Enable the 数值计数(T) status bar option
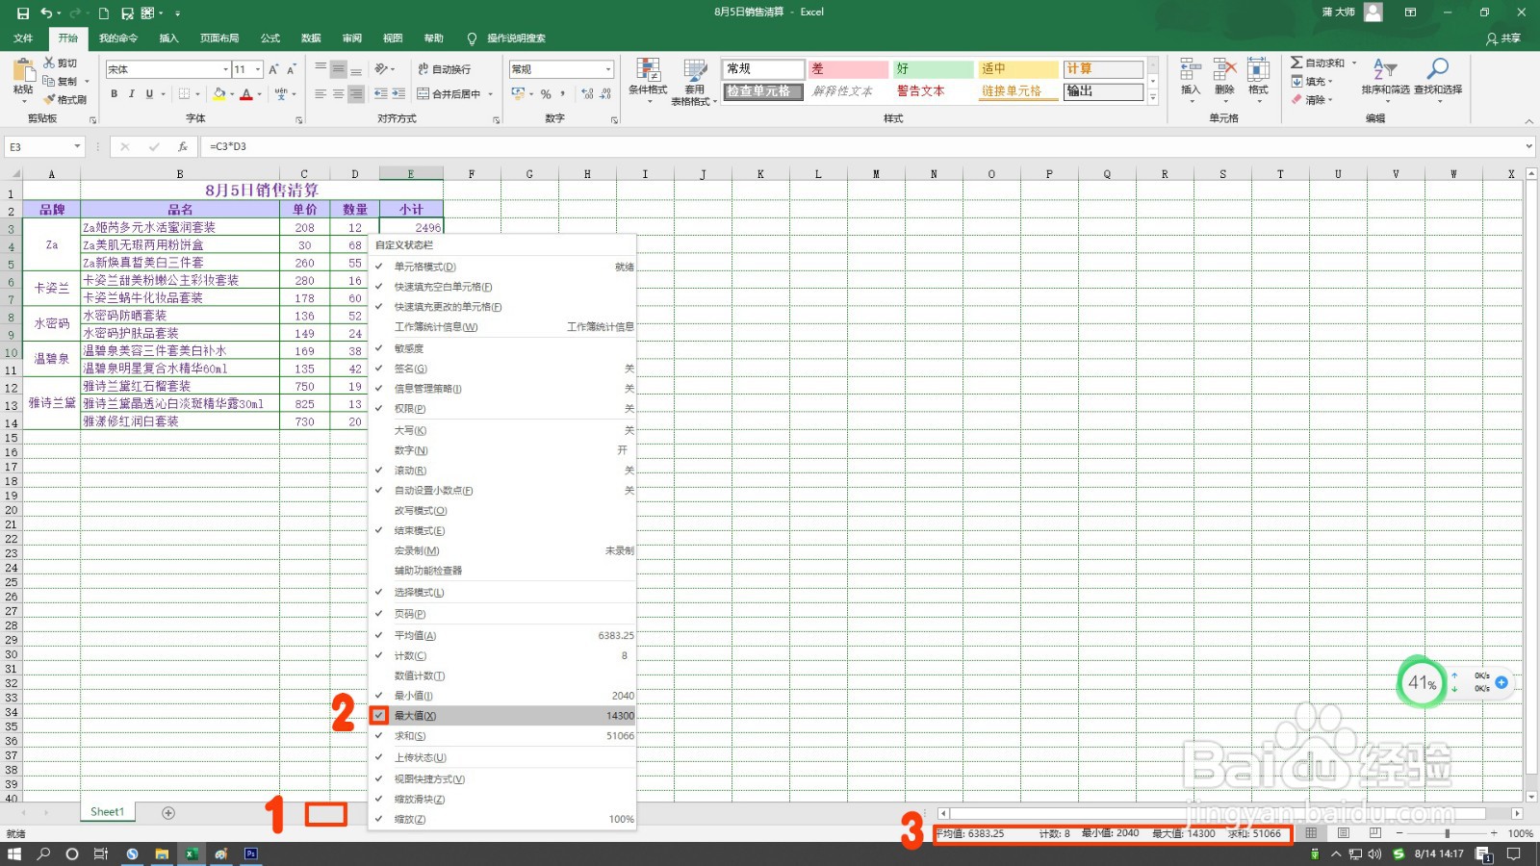The width and height of the screenshot is (1540, 866). (x=501, y=676)
